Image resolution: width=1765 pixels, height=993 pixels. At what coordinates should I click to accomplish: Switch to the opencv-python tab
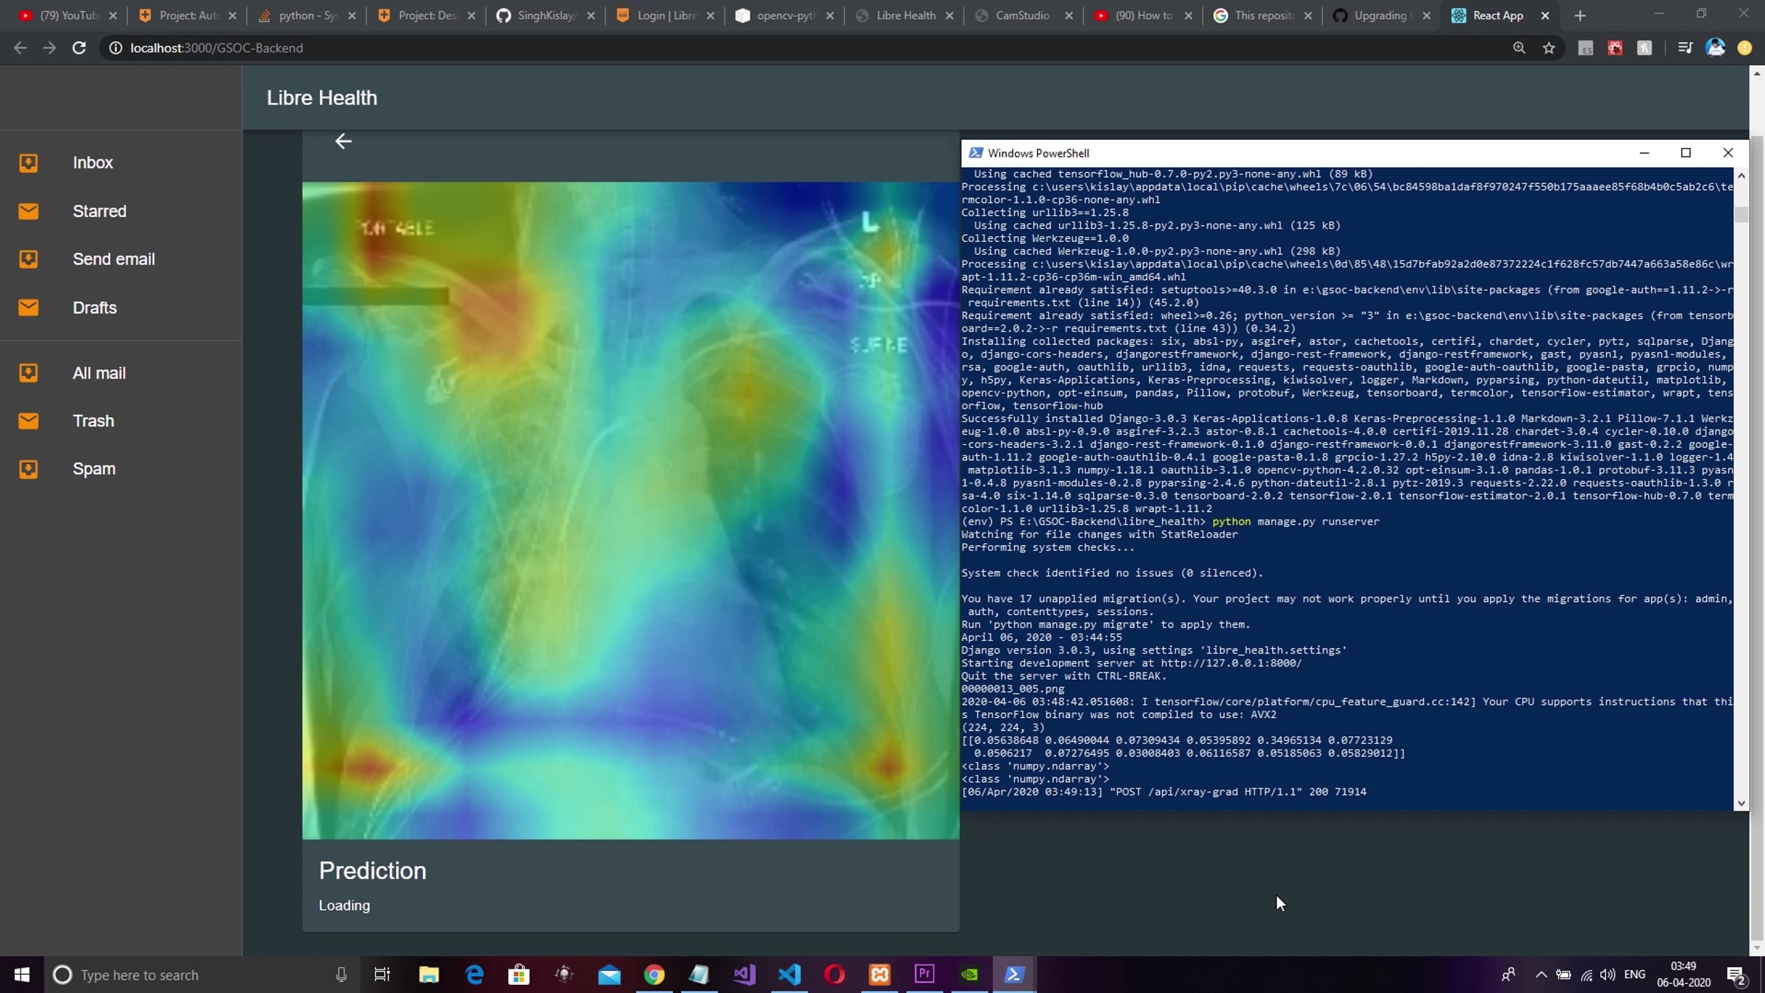(x=785, y=15)
